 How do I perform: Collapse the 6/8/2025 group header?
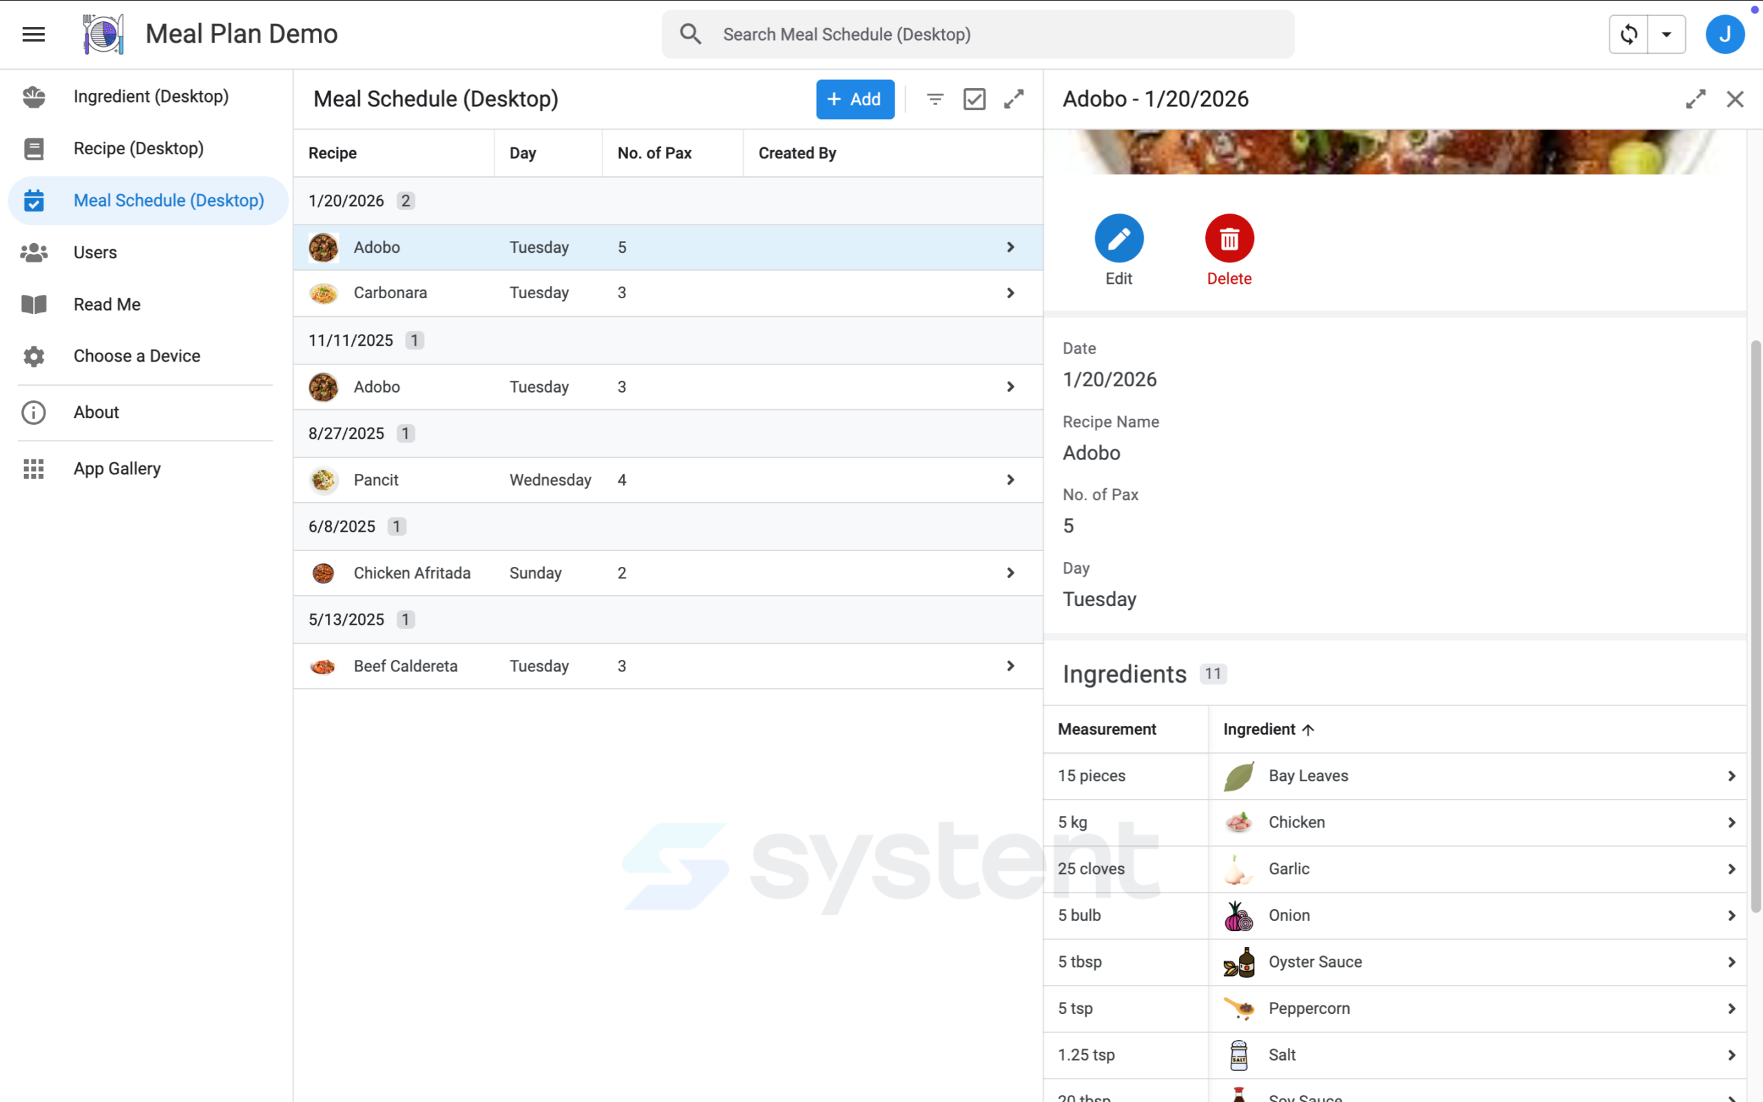click(x=668, y=526)
